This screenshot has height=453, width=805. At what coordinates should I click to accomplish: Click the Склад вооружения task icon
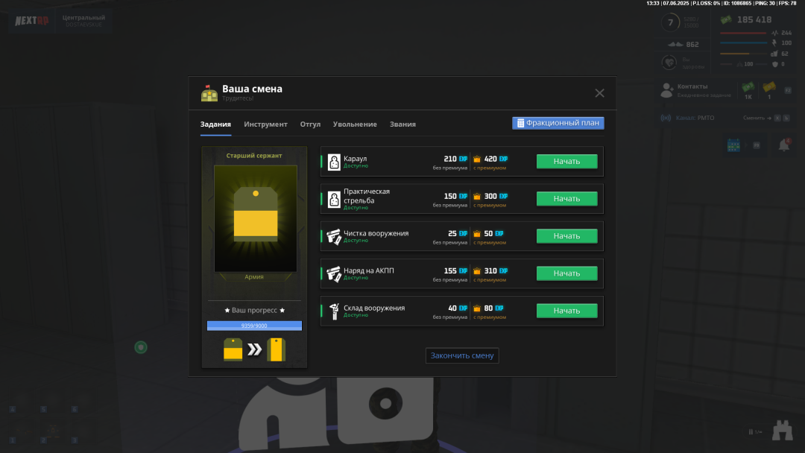334,311
